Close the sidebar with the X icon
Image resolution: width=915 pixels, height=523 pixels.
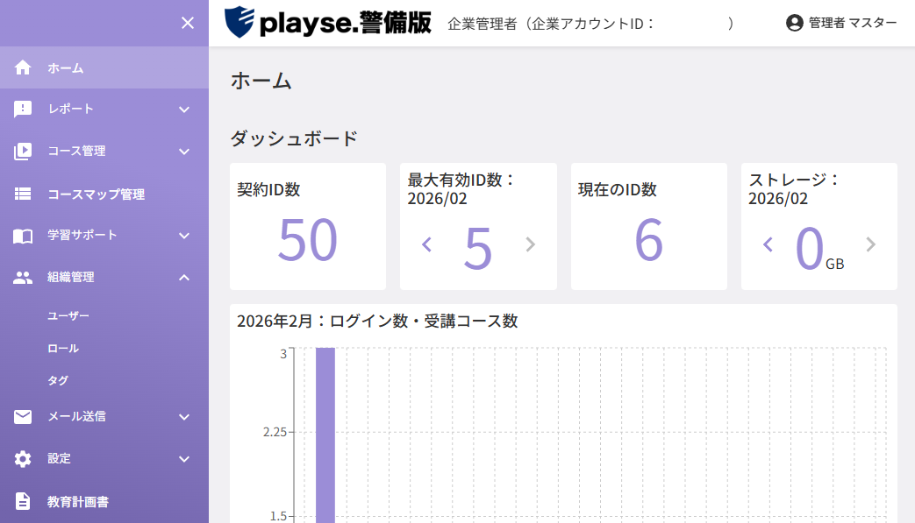[188, 23]
